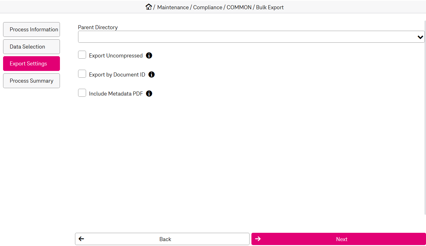426x246 pixels.
Task: Open the Process Summary step
Action: coord(31,81)
